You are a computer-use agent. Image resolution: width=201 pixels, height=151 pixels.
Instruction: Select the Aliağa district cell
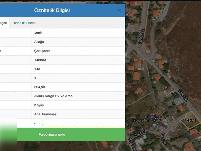click(39, 42)
